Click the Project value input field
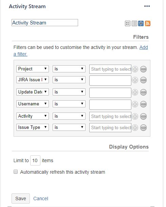Screen dimensions: 166x207 pos(110,69)
